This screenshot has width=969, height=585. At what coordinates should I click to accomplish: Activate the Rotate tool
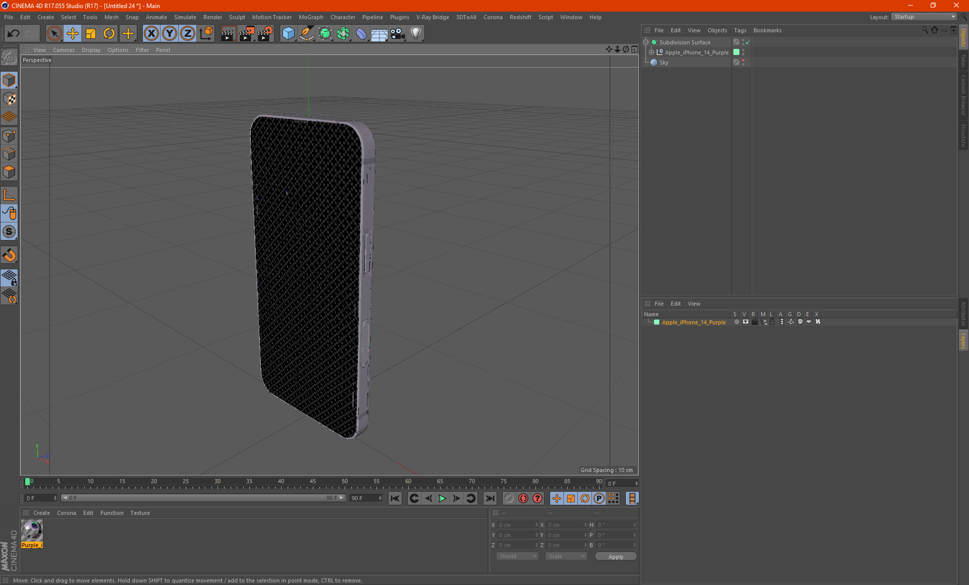click(x=109, y=34)
